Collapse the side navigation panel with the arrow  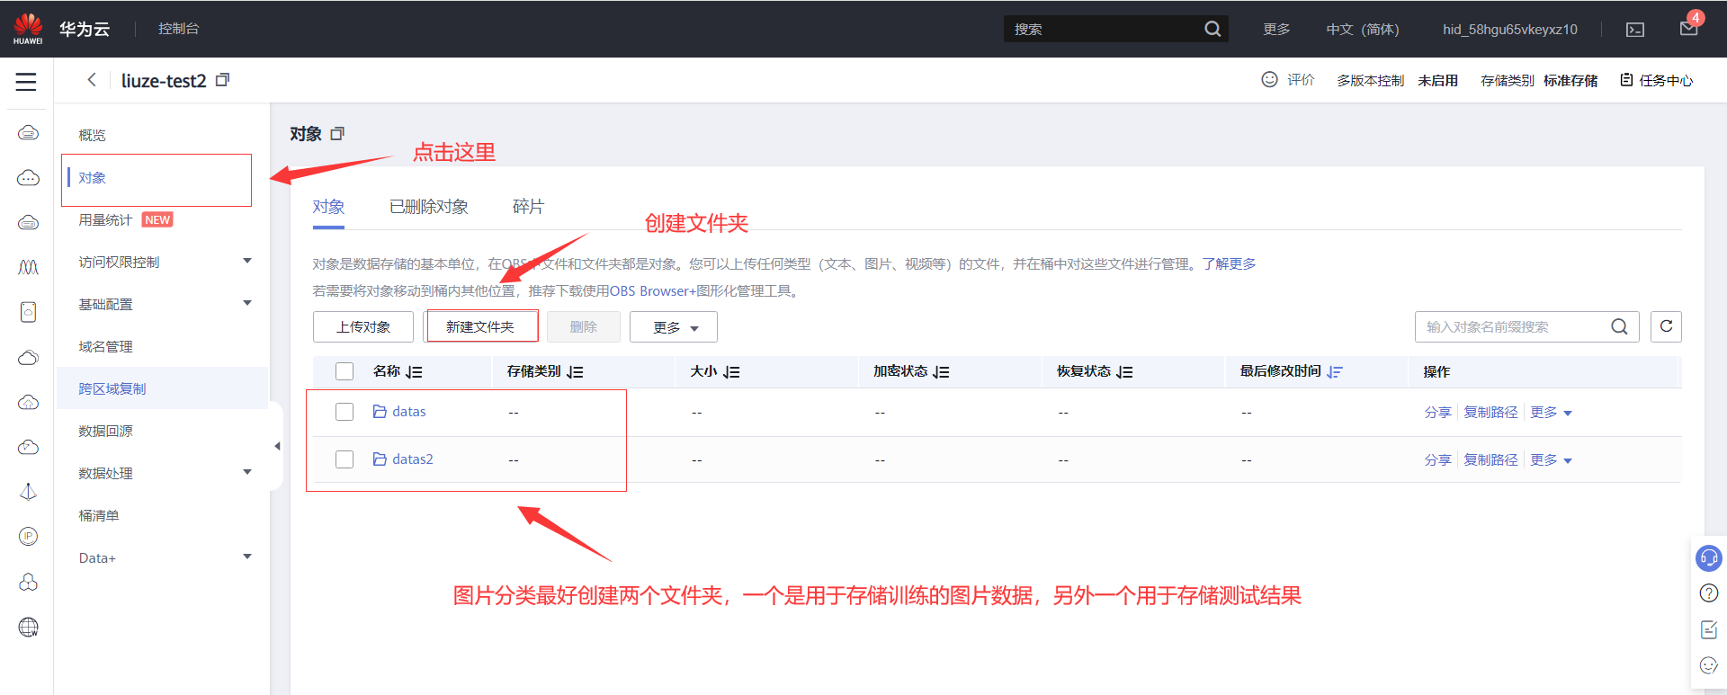coord(277,446)
